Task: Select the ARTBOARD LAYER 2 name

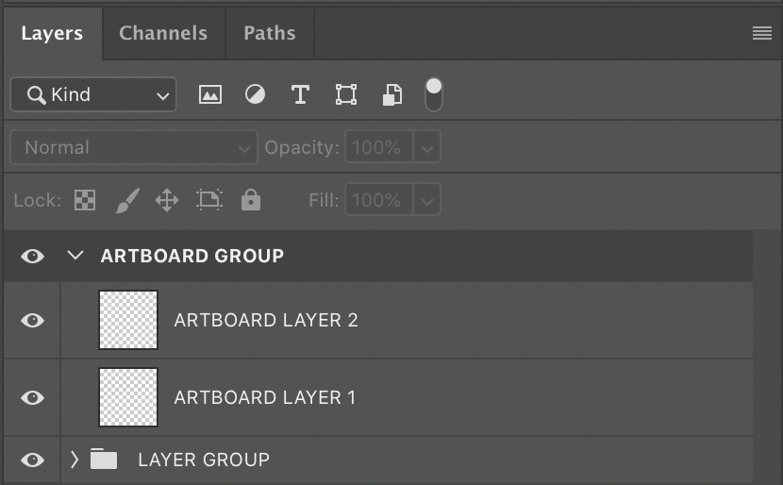Action: [x=266, y=320]
